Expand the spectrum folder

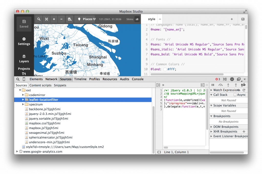pyautogui.click(x=23, y=104)
